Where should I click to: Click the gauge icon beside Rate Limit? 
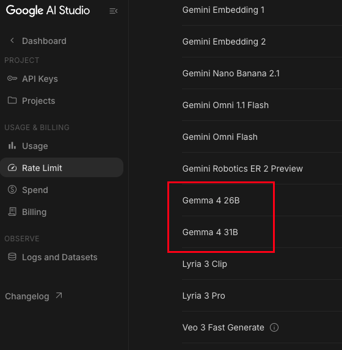click(12, 167)
